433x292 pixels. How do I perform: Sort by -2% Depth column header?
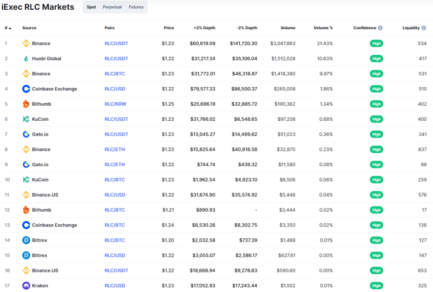[247, 28]
